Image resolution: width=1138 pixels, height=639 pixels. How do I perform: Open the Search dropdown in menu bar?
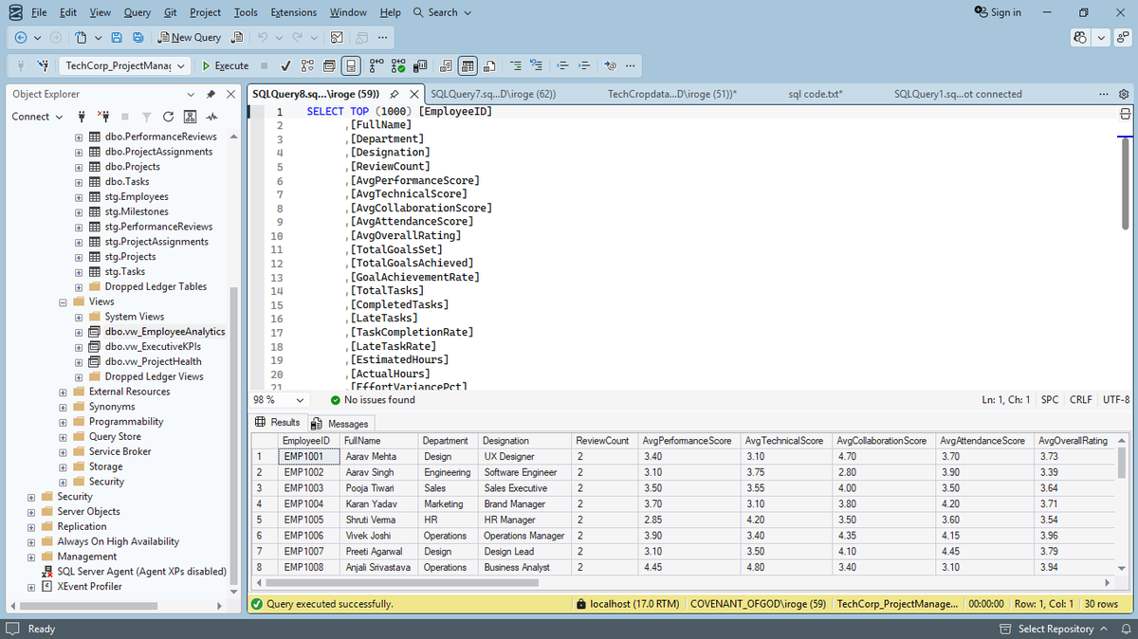(x=442, y=12)
